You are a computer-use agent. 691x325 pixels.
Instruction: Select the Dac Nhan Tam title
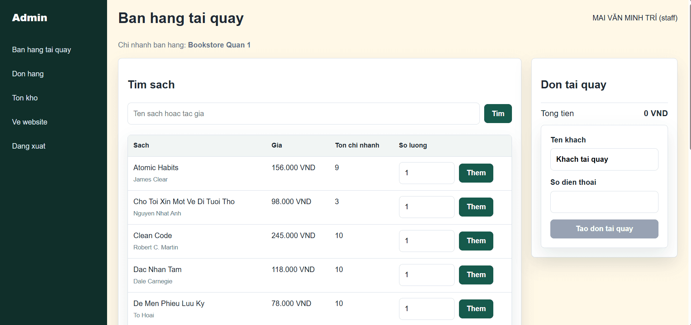pos(157,269)
